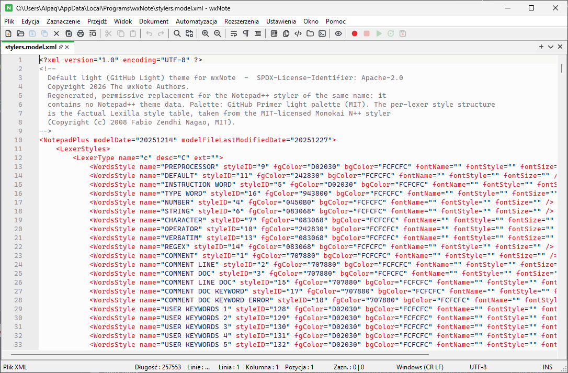
Task: Open the terminal console icon
Action: 322,33
